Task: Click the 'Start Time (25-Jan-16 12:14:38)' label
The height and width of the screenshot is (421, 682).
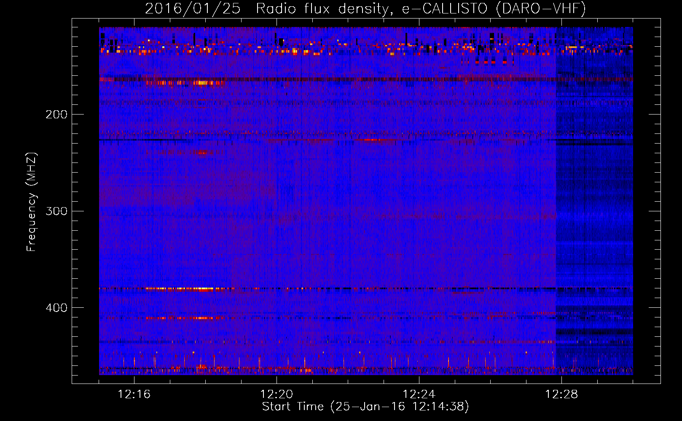Action: [365, 407]
